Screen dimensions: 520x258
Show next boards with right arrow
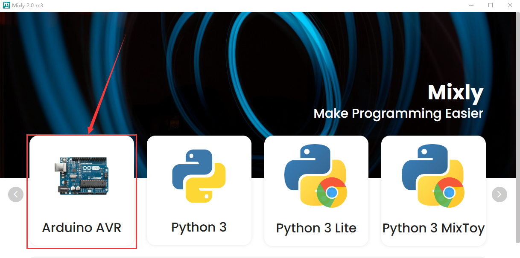(x=500, y=194)
